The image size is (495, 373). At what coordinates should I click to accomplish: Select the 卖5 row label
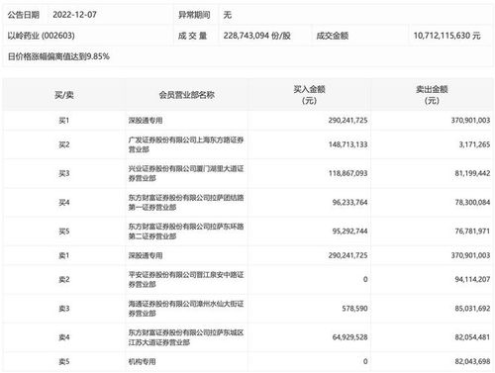(x=64, y=362)
